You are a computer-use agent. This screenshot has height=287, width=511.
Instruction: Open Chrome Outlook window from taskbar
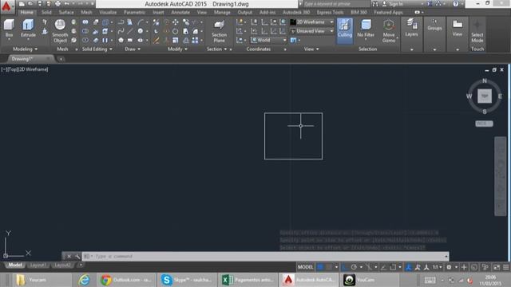(125, 280)
